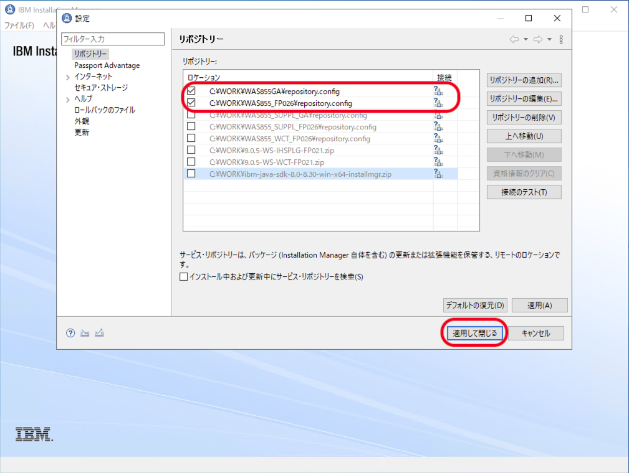Viewport: 629px width, 473px height.
Task: Select the 9.0.5-WS-WCT-FP021.zip row text
Action: coord(267,162)
